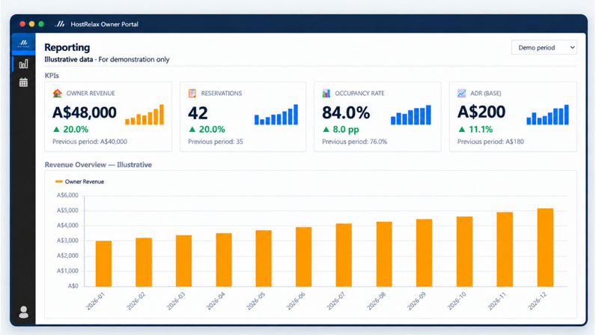
Task: Click the 2026-04 revenue bar
Action: 224,260
